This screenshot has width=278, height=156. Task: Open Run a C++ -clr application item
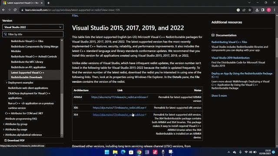click(31, 106)
